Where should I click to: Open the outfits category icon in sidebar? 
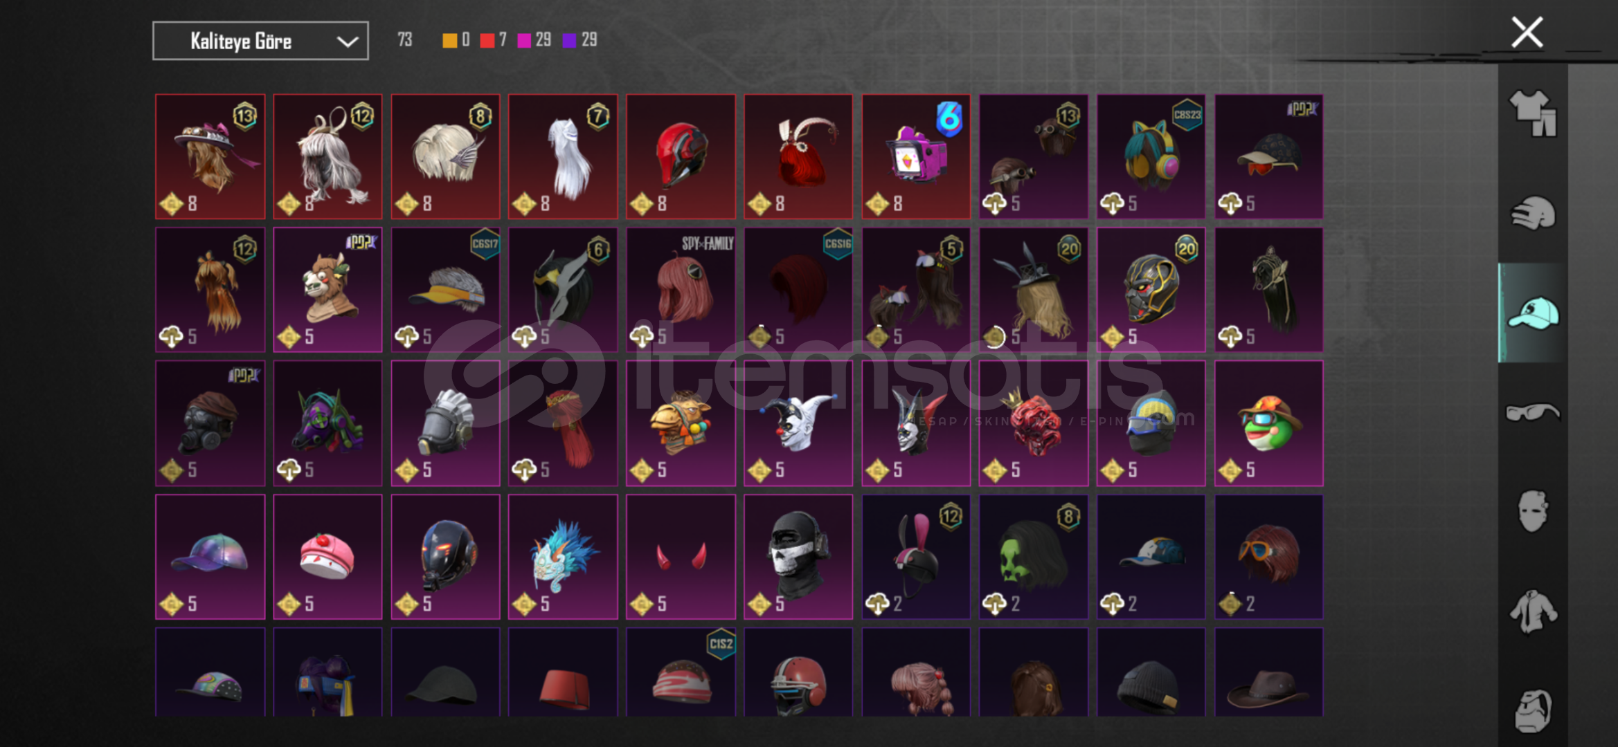(x=1532, y=113)
